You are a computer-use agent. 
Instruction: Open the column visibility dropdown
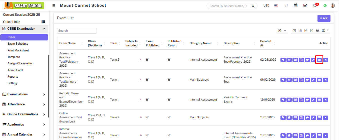[325, 30]
